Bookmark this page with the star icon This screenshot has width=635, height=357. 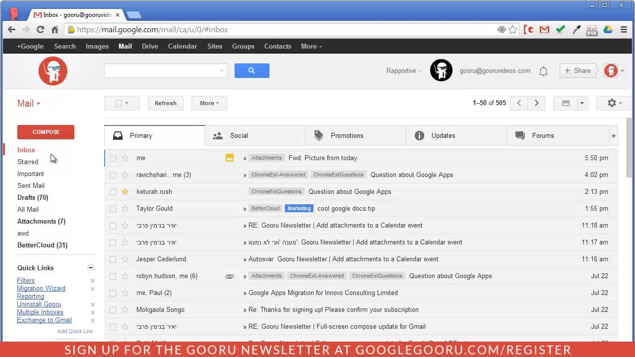click(x=513, y=30)
